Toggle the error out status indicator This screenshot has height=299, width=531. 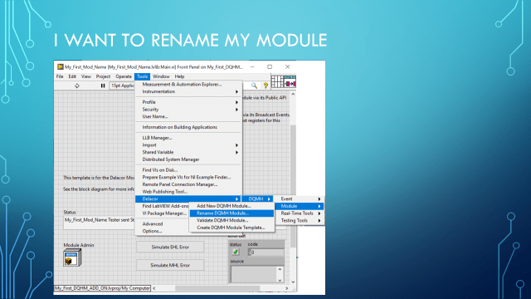click(x=236, y=252)
